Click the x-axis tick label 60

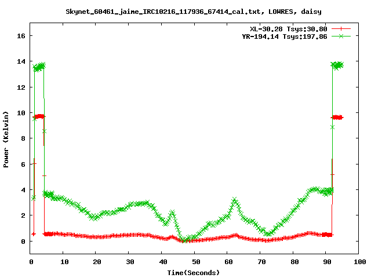[x=228, y=262]
